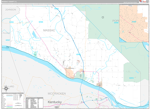Click the MASSAC county label on map
Viewport: 150px width, 109px height.
coord(49,30)
